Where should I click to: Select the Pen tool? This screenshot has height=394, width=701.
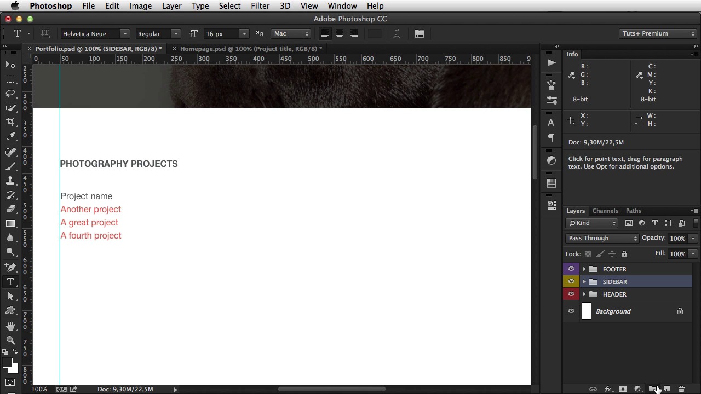pyautogui.click(x=10, y=268)
